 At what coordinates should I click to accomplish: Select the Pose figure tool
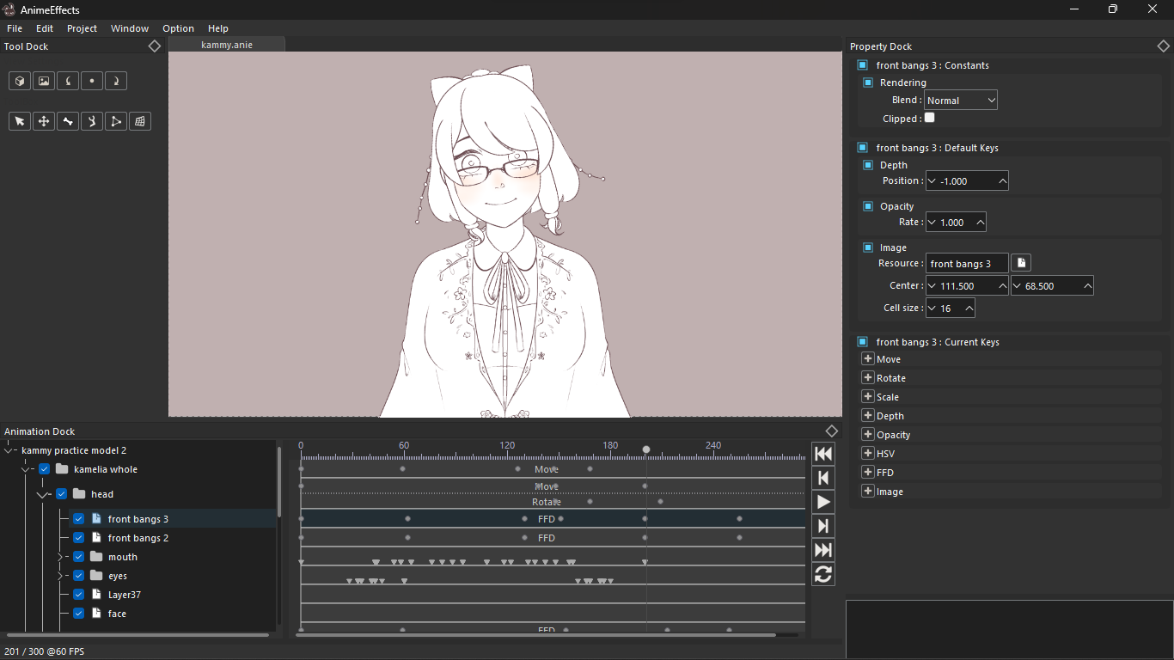92,121
